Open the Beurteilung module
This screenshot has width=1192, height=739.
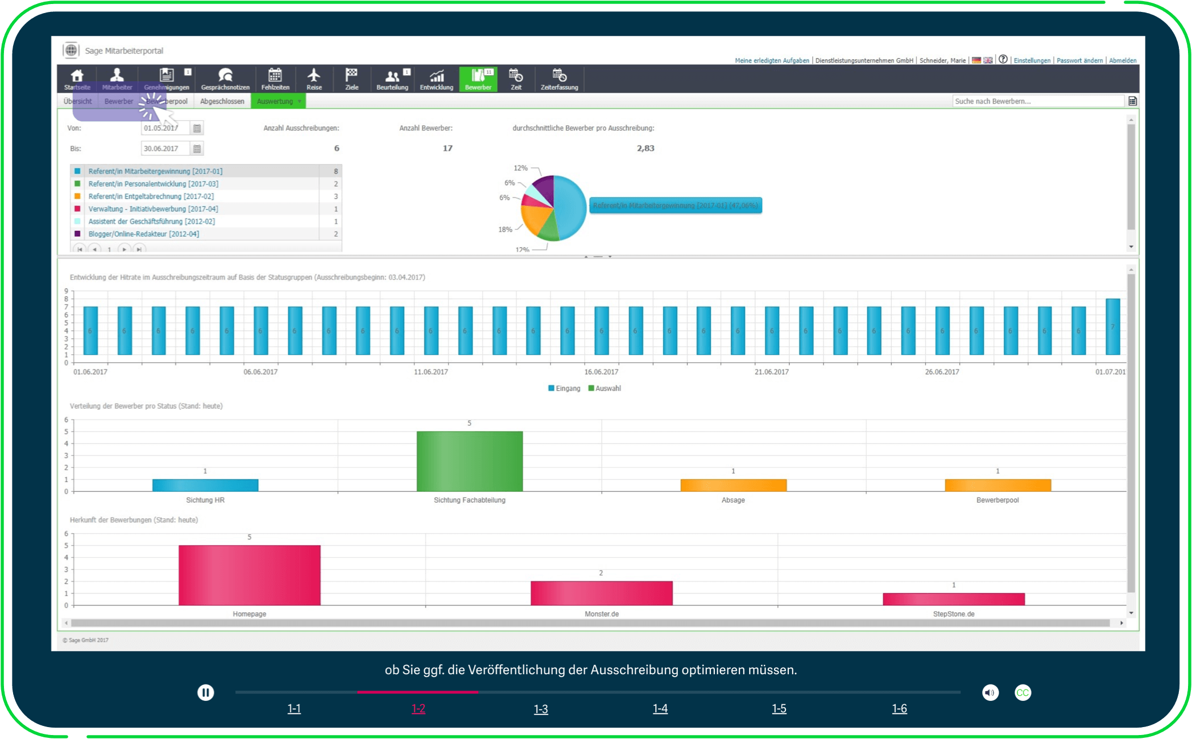pos(392,78)
